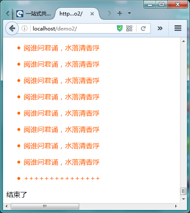Go back with the back arrow button
The image size is (190, 213).
tap(12, 28)
